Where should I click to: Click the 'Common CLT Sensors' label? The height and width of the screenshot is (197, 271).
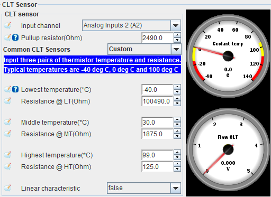tap(37, 50)
